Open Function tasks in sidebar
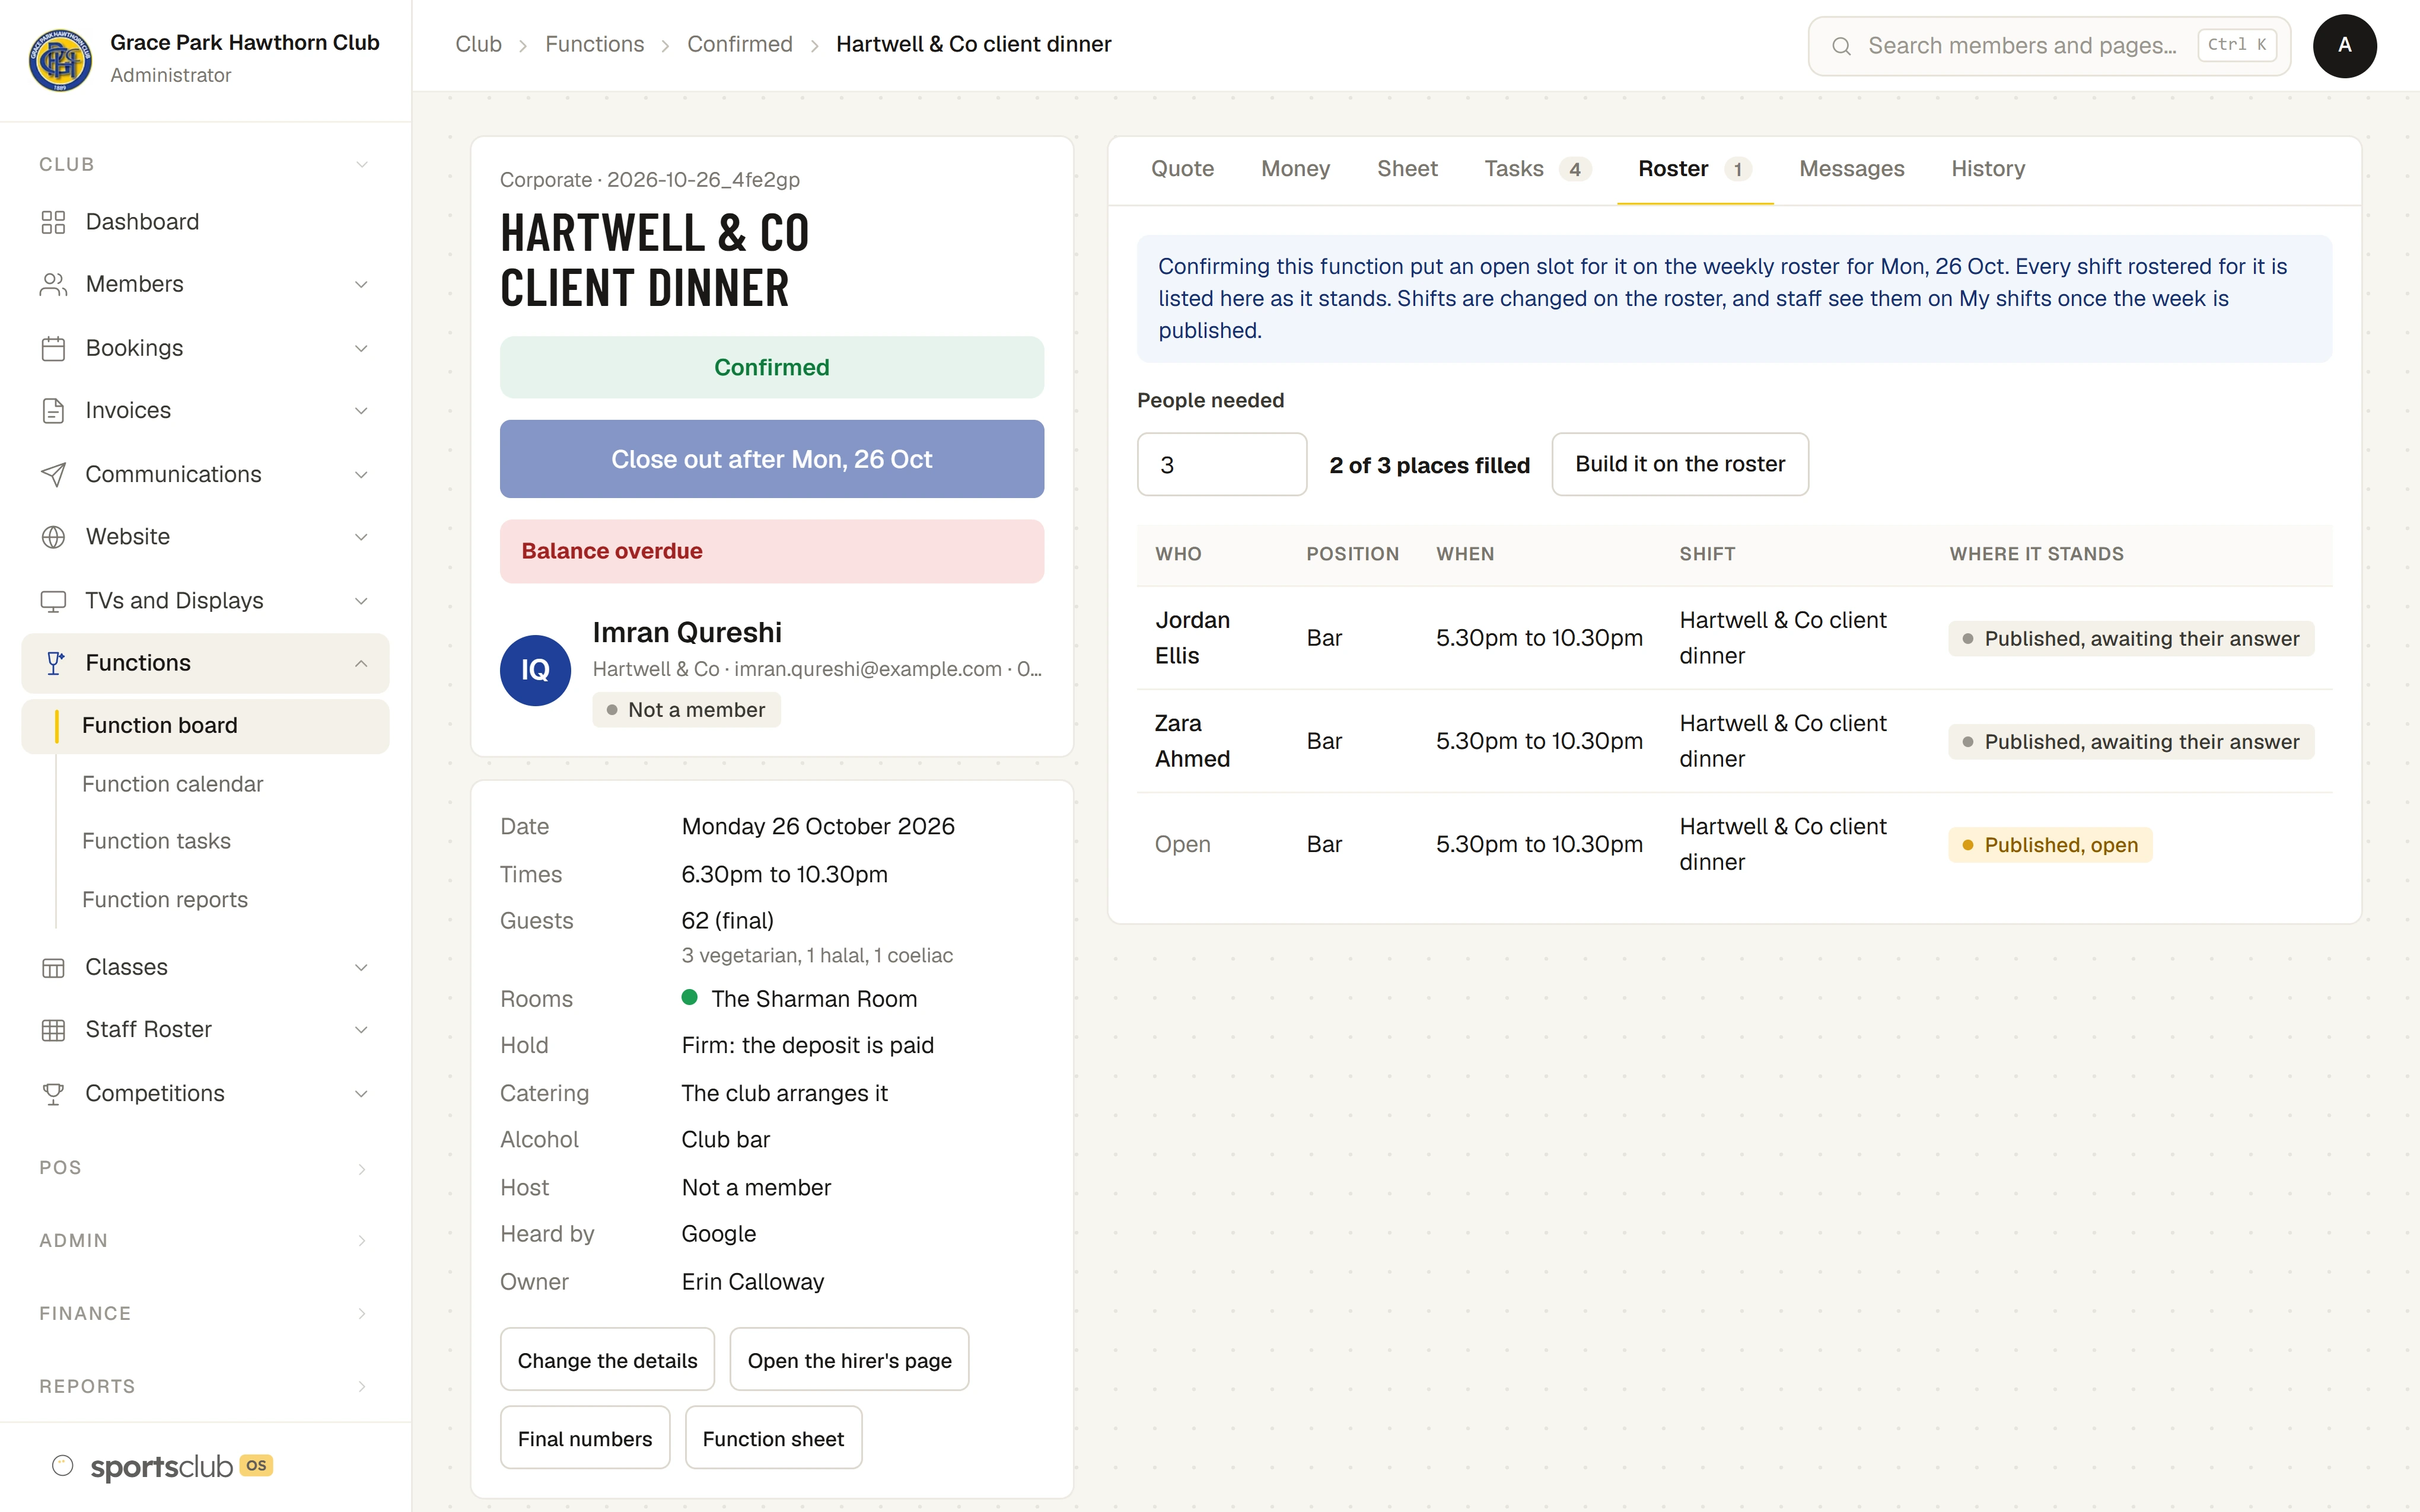The width and height of the screenshot is (2420, 1512). tap(156, 841)
